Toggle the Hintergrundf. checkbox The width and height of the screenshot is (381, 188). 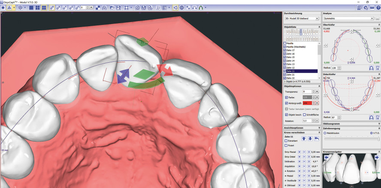287,103
